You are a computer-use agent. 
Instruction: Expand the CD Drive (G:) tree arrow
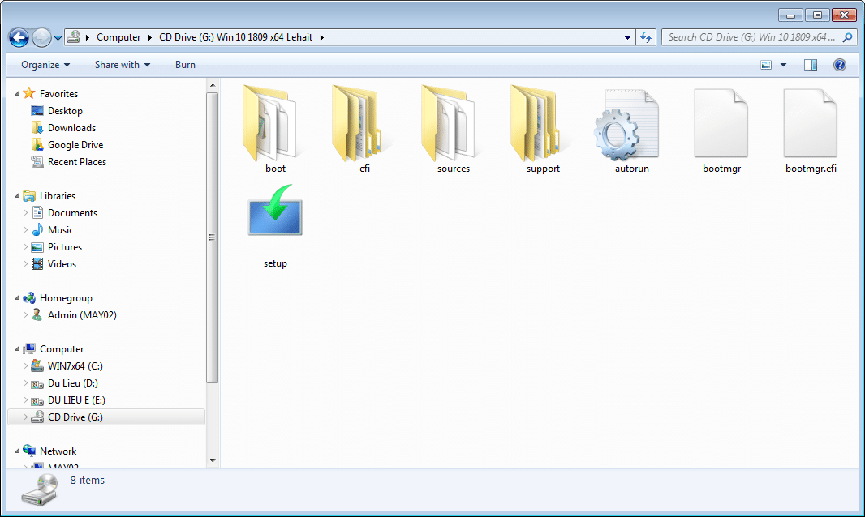pyautogui.click(x=25, y=417)
